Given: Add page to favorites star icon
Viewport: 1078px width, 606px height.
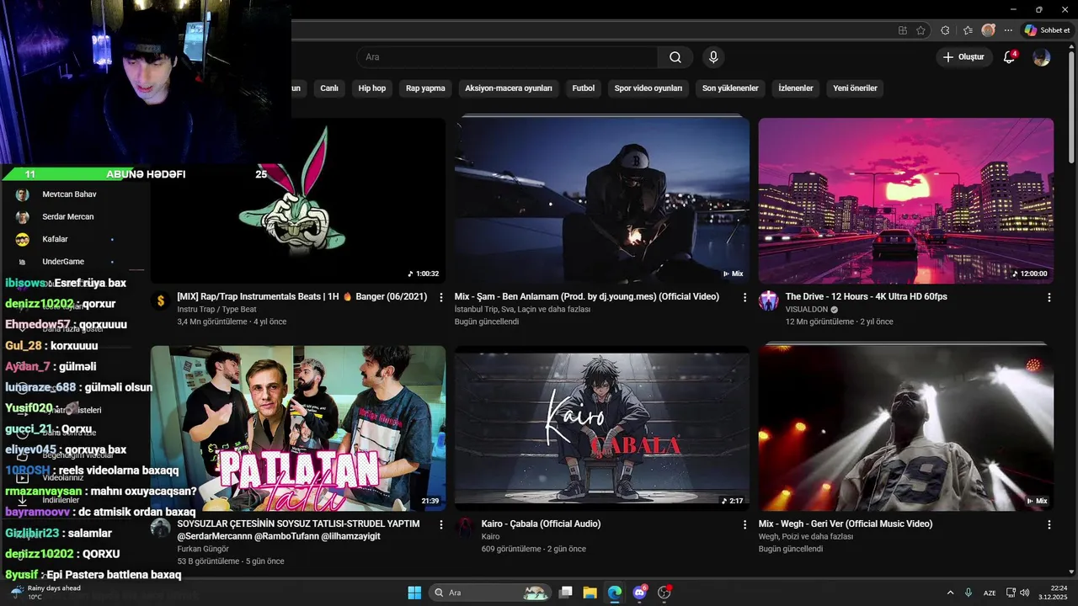Looking at the screenshot, I should [x=921, y=30].
